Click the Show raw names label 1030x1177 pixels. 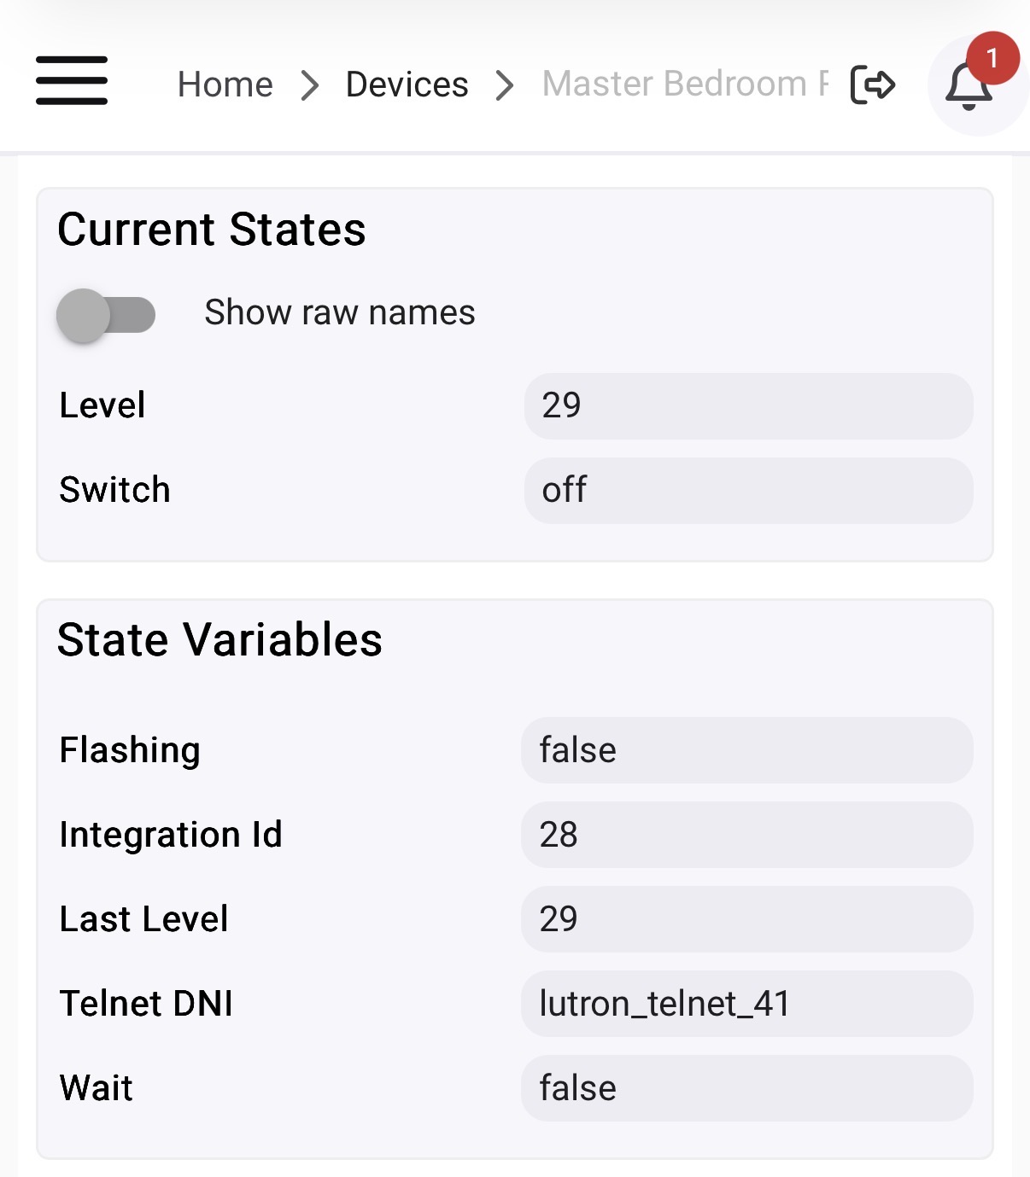point(339,313)
